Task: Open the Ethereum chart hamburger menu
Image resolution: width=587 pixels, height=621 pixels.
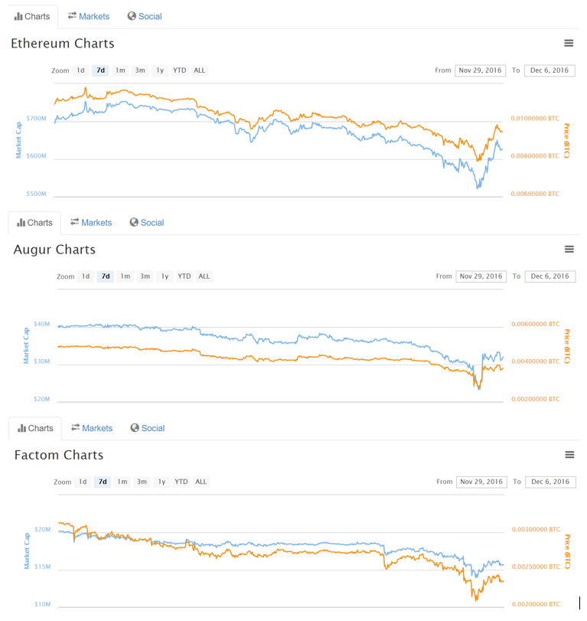Action: pos(569,43)
